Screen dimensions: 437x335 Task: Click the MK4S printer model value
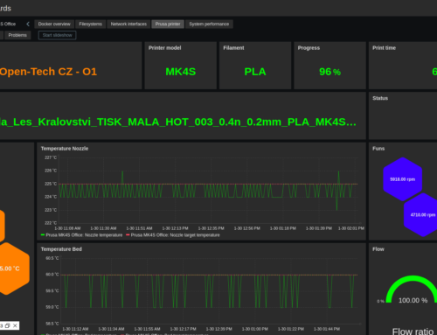[x=181, y=72]
